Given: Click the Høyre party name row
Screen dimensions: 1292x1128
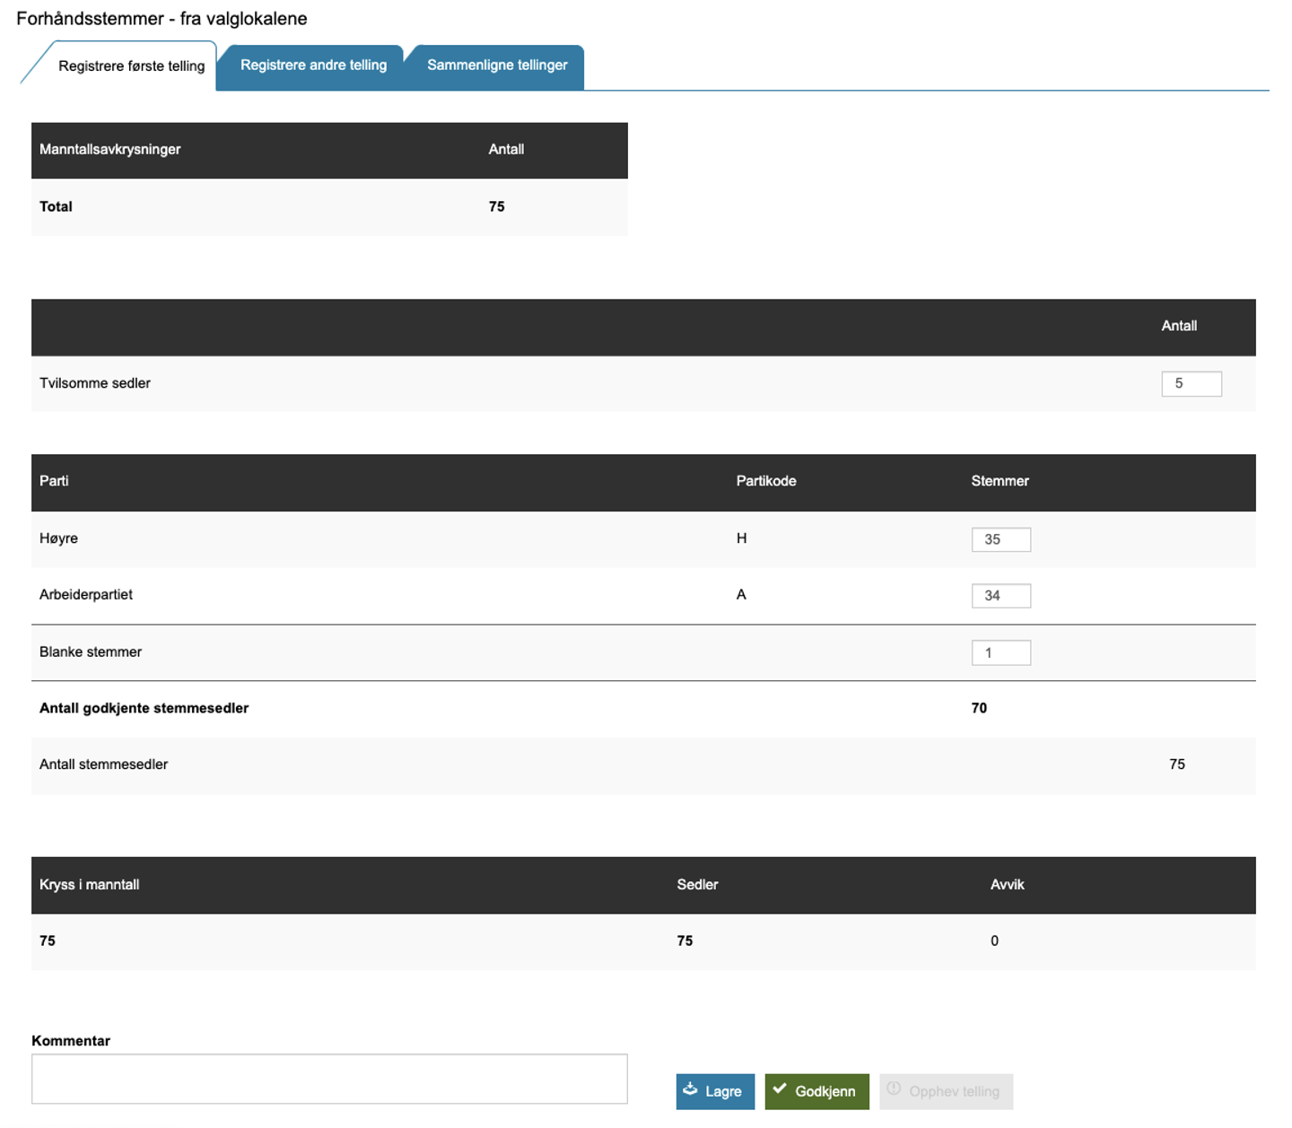Looking at the screenshot, I should tap(59, 538).
